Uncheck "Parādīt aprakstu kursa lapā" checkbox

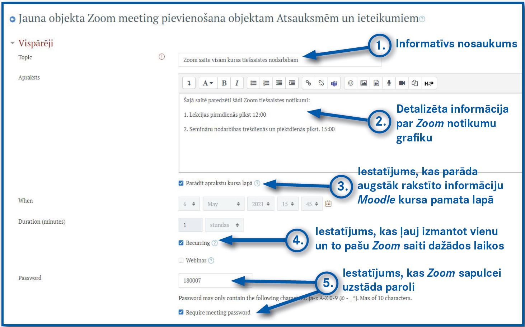(x=181, y=183)
